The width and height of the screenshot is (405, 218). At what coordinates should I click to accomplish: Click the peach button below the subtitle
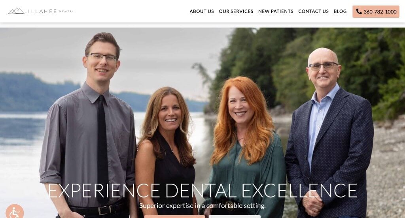[x=174, y=216]
